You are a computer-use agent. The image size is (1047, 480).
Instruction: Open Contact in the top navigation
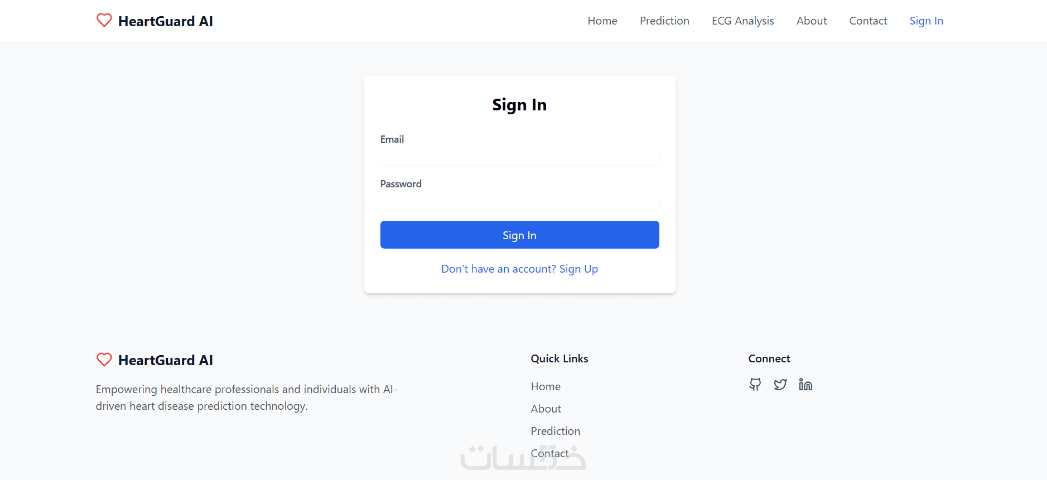click(x=867, y=21)
